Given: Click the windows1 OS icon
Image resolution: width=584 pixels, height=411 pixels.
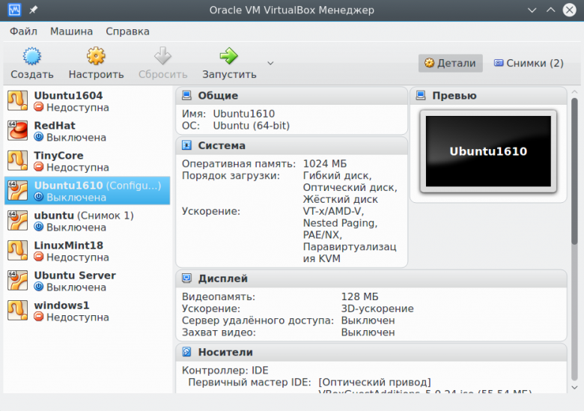Looking at the screenshot, I should (x=17, y=311).
